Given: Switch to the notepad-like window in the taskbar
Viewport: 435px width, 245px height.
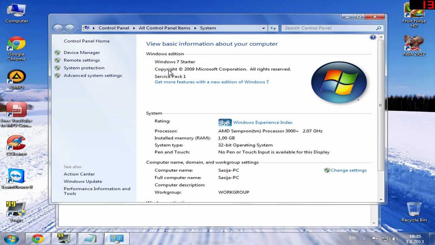Looking at the screenshot, I should pyautogui.click(x=90, y=239).
